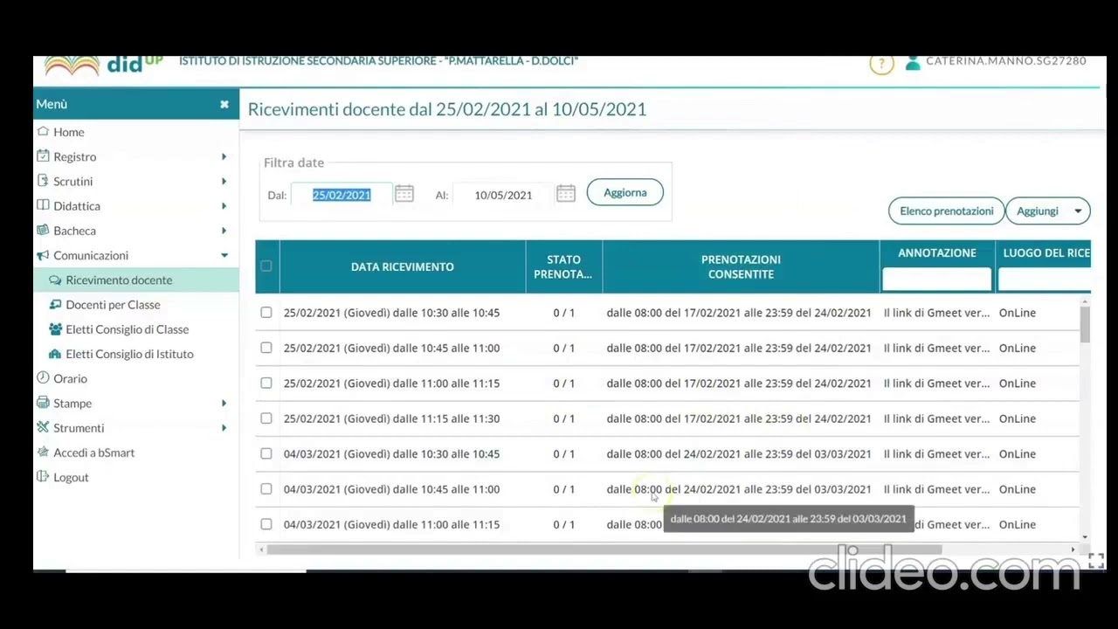The image size is (1118, 629).
Task: Open calendar picker for Al date
Action: pyautogui.click(x=566, y=194)
